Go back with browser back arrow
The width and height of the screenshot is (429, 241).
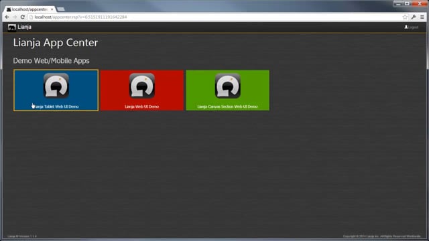pos(7,17)
